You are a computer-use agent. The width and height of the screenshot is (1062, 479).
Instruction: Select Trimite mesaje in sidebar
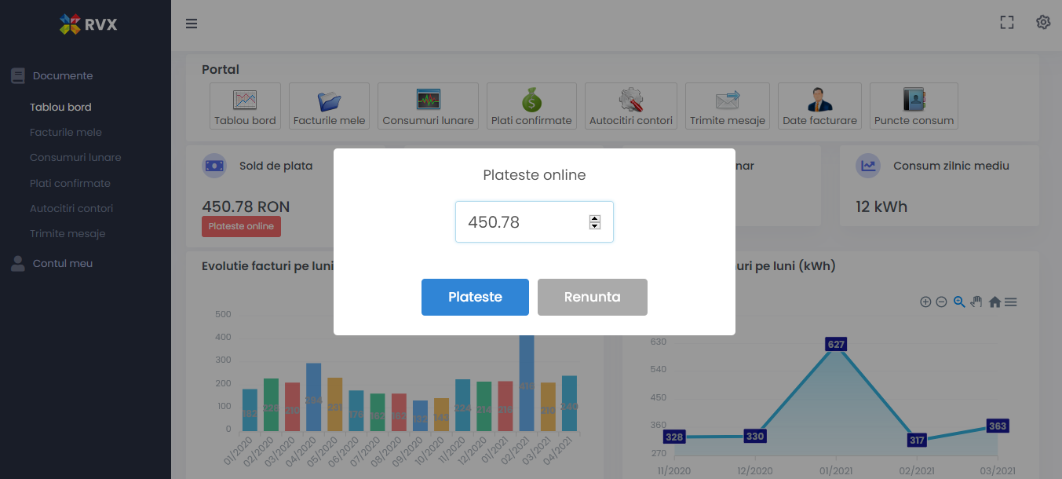click(x=68, y=234)
